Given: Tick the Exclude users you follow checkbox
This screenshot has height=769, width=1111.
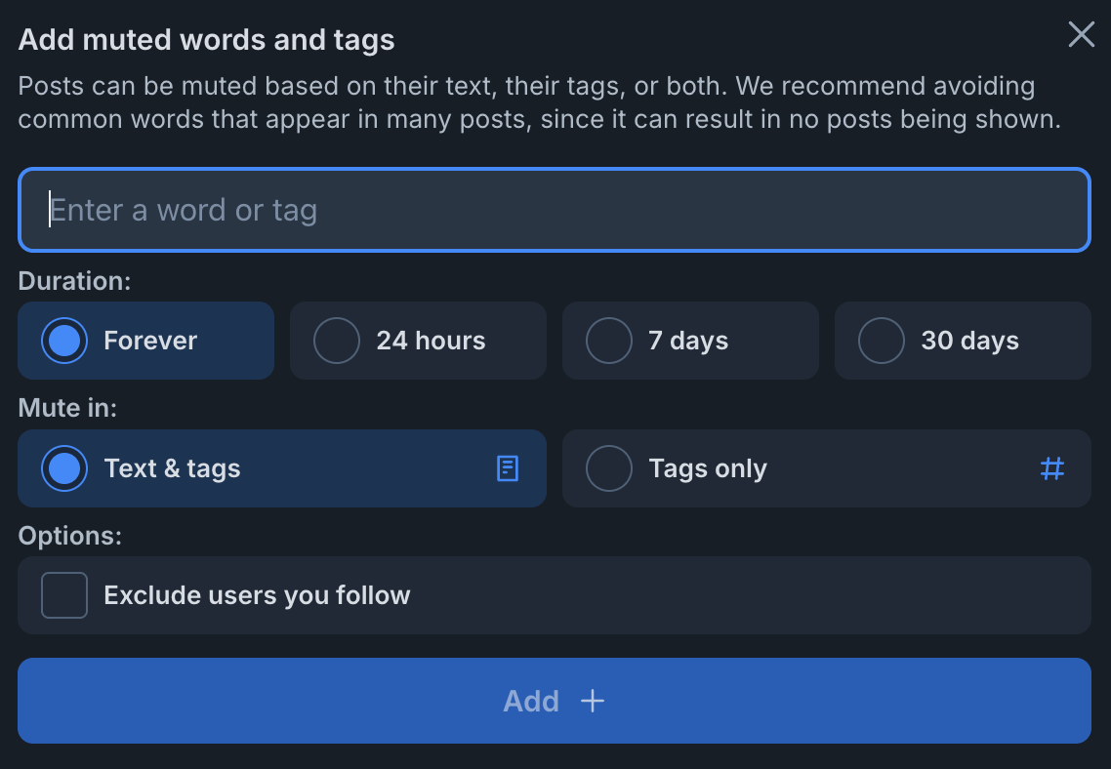Looking at the screenshot, I should coord(64,595).
